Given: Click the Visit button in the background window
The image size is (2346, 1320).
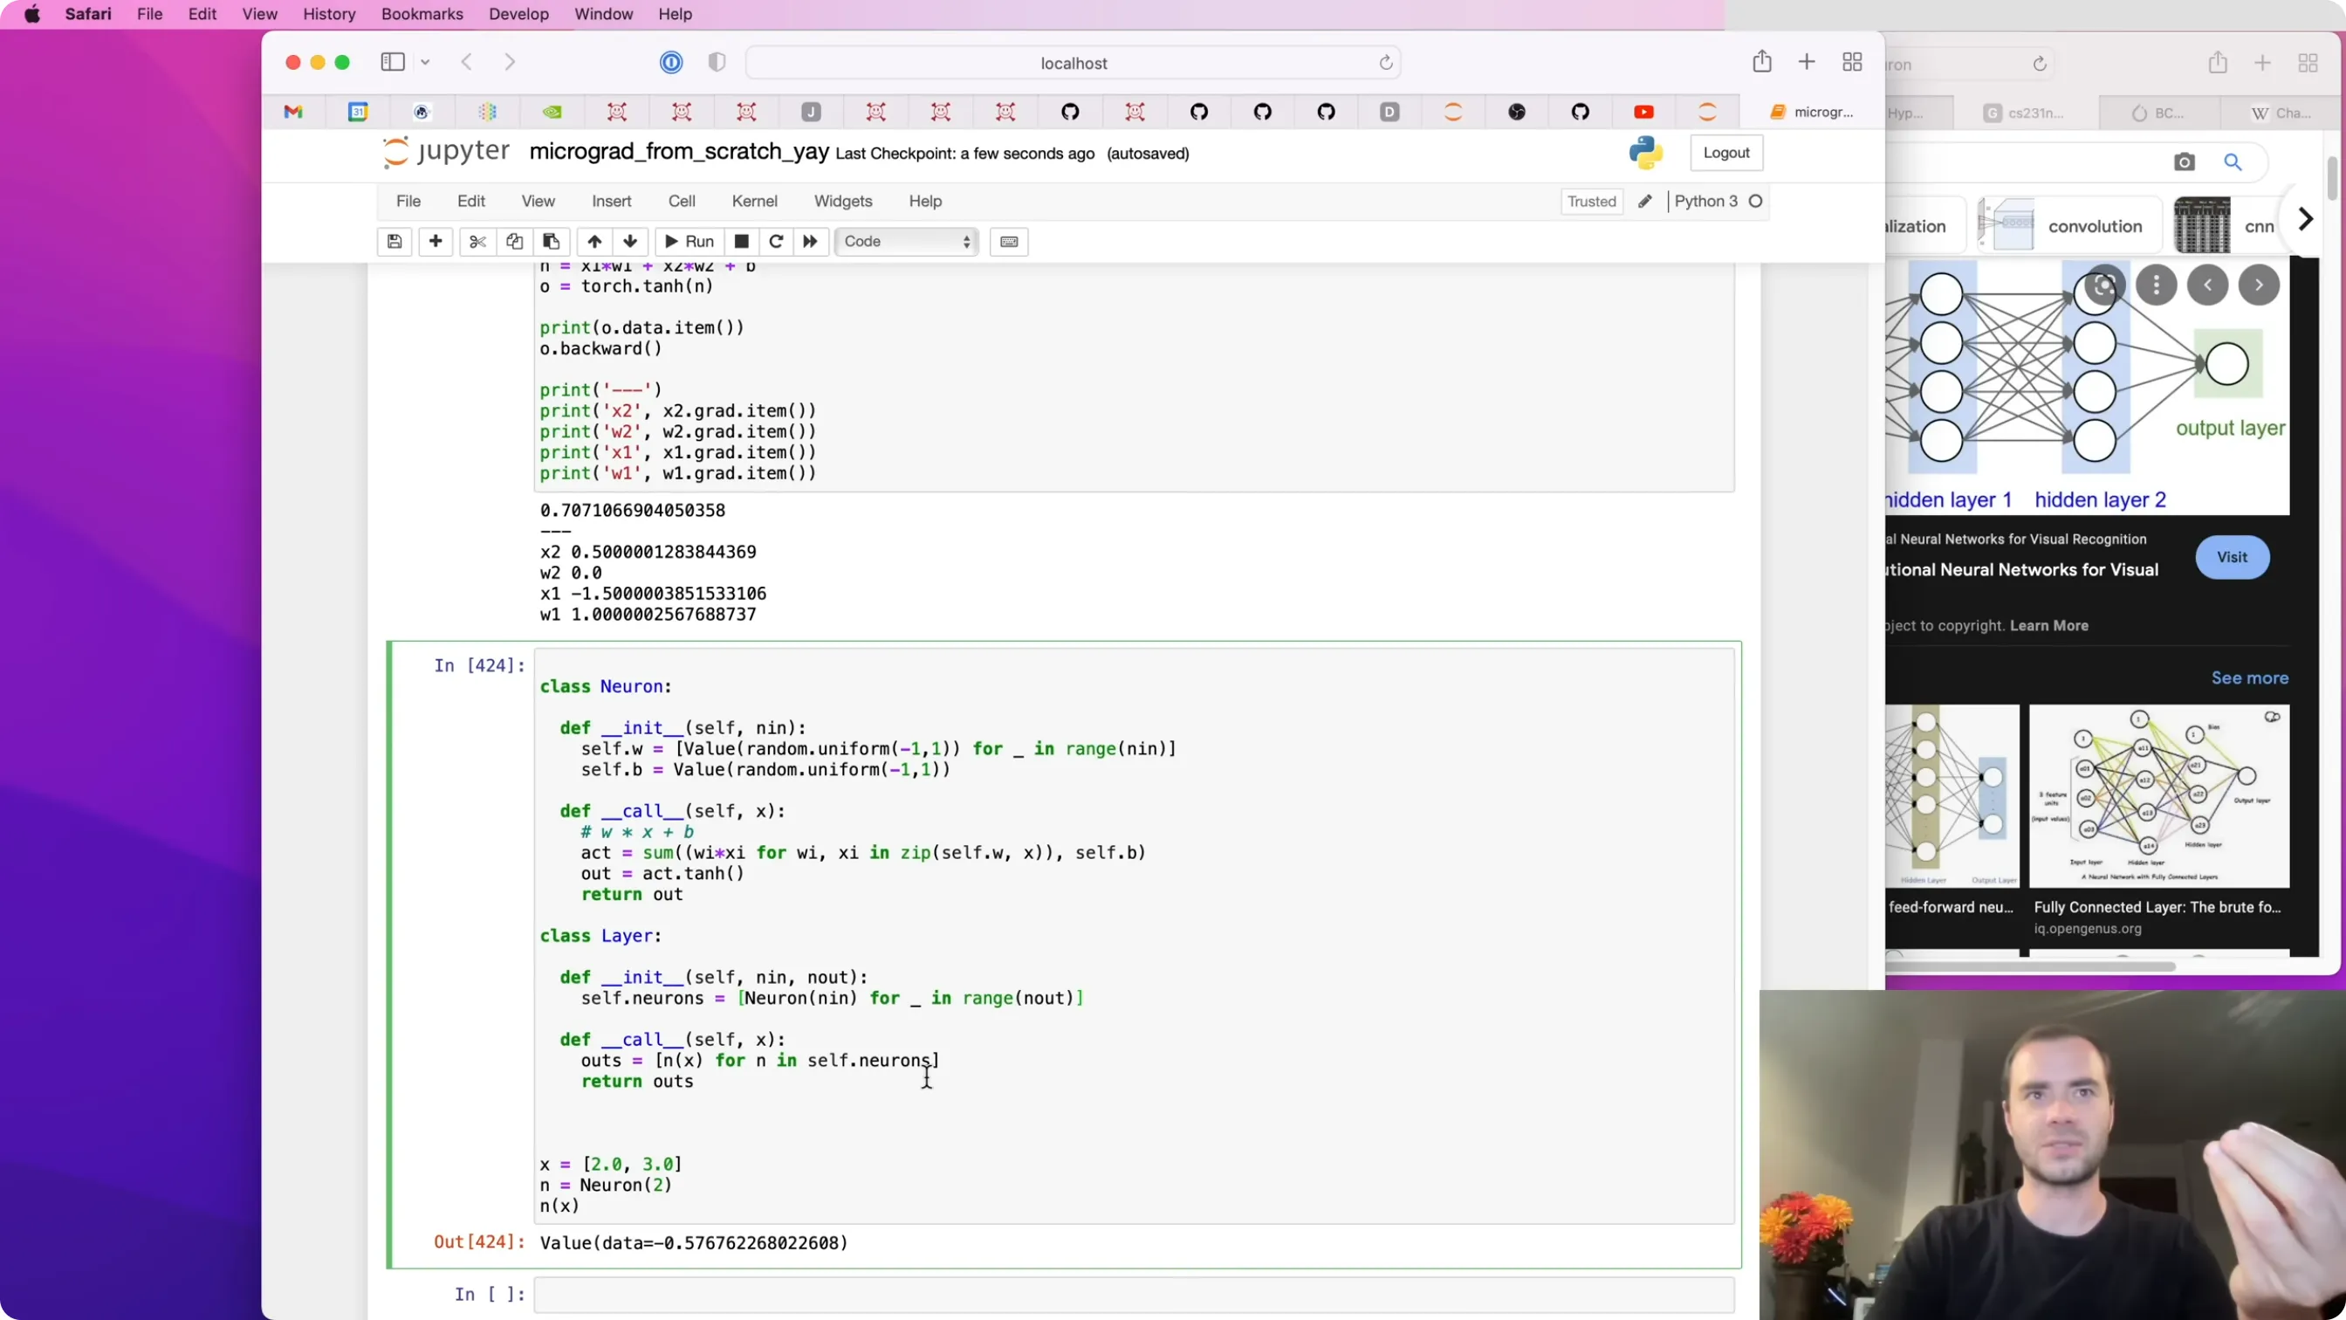Looking at the screenshot, I should pos(2232,558).
